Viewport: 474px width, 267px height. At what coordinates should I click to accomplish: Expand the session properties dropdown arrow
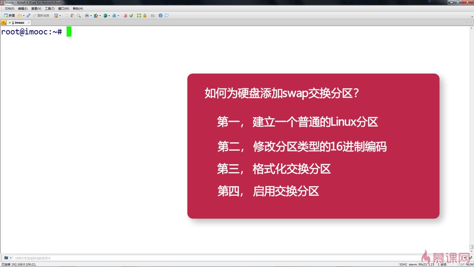point(60,16)
